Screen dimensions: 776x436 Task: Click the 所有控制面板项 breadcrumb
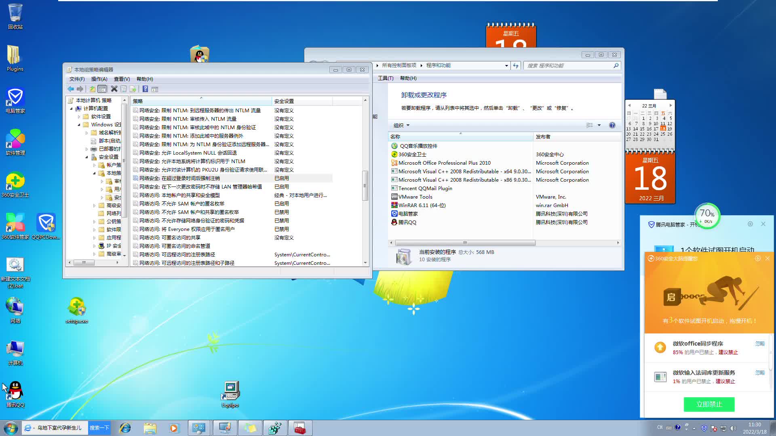[x=399, y=65]
